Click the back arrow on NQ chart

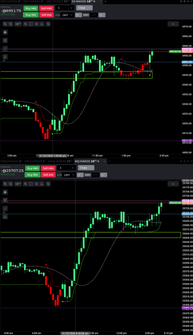(173, 184)
